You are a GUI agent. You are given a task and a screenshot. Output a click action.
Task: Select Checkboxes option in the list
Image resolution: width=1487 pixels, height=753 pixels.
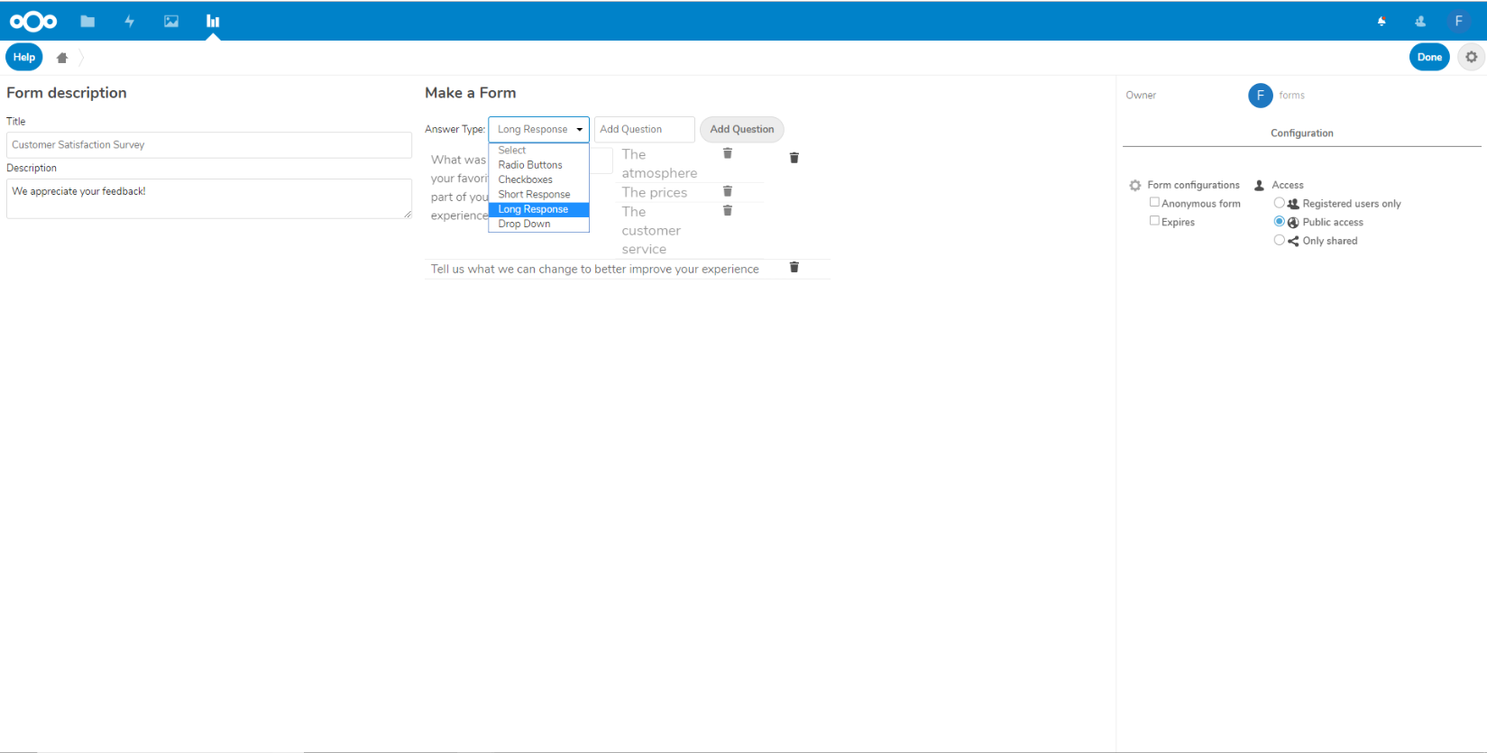click(x=526, y=179)
